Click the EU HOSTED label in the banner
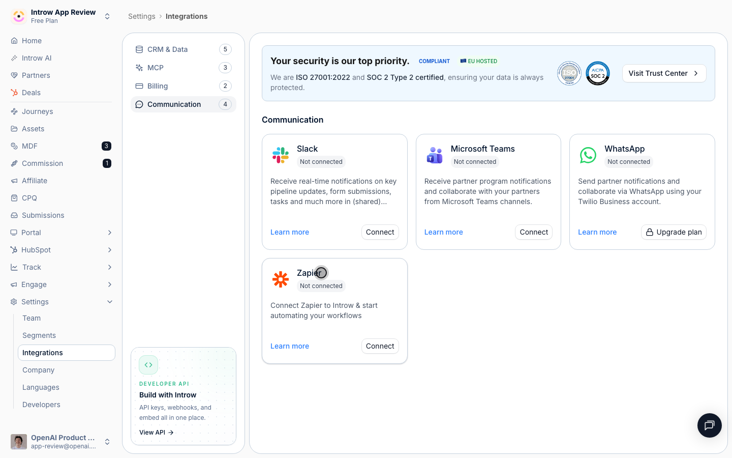Screen dimensions: 732x458 click(x=479, y=61)
